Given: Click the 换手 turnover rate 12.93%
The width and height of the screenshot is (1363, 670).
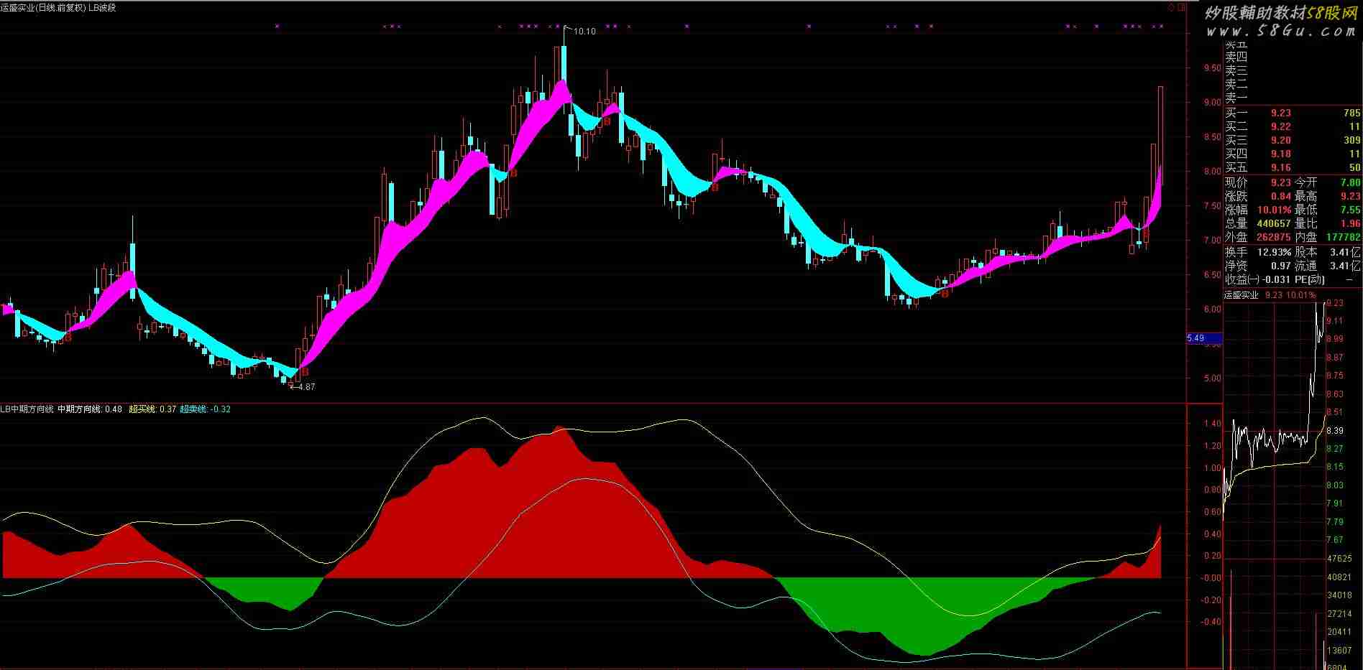Looking at the screenshot, I should pos(1274,252).
